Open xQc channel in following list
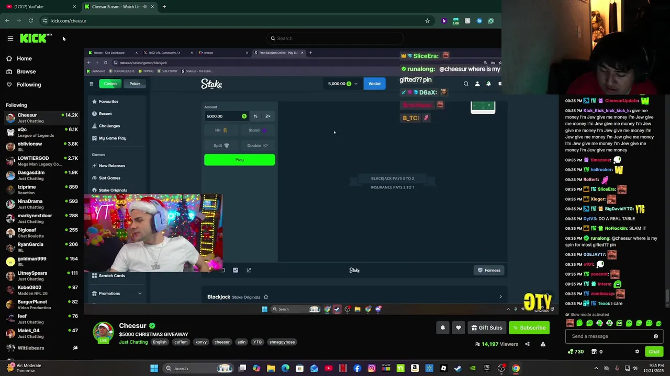 [41, 132]
